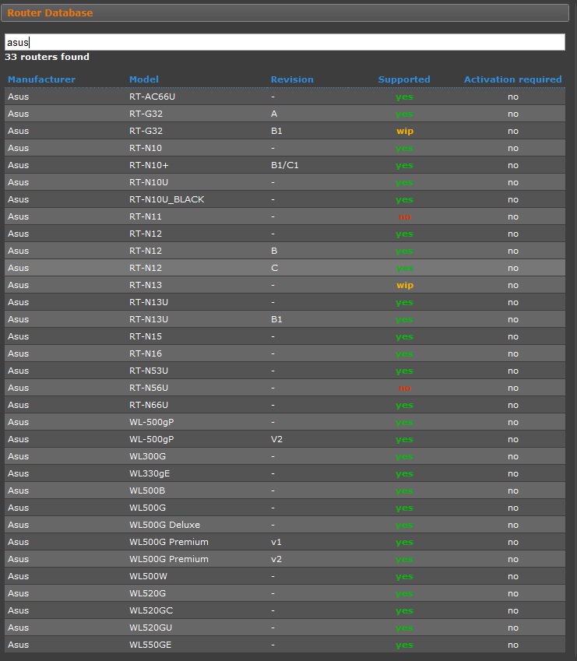The height and width of the screenshot is (661, 577).
Task: Sort by Activation required column header
Action: [x=512, y=79]
